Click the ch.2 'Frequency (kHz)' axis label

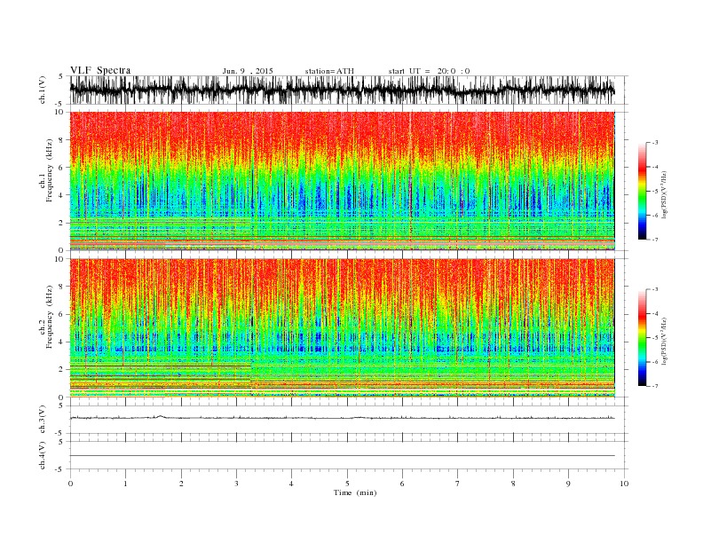pyautogui.click(x=49, y=317)
